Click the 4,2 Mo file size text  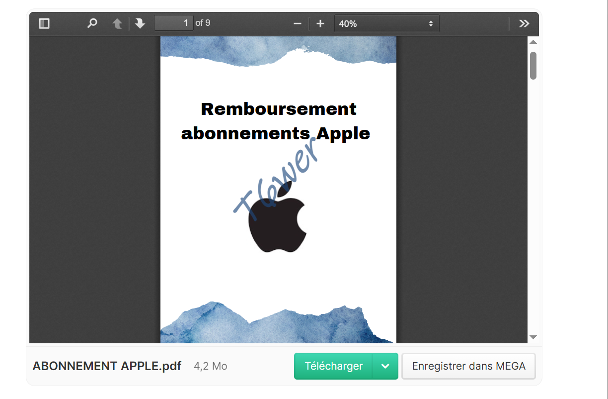[x=211, y=366]
